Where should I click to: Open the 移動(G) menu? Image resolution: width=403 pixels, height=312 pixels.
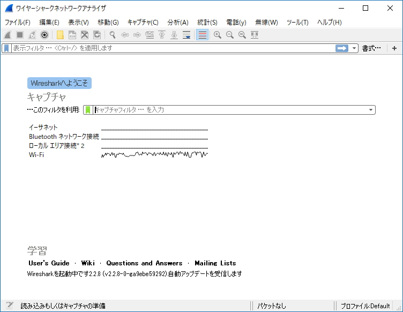[x=108, y=23]
